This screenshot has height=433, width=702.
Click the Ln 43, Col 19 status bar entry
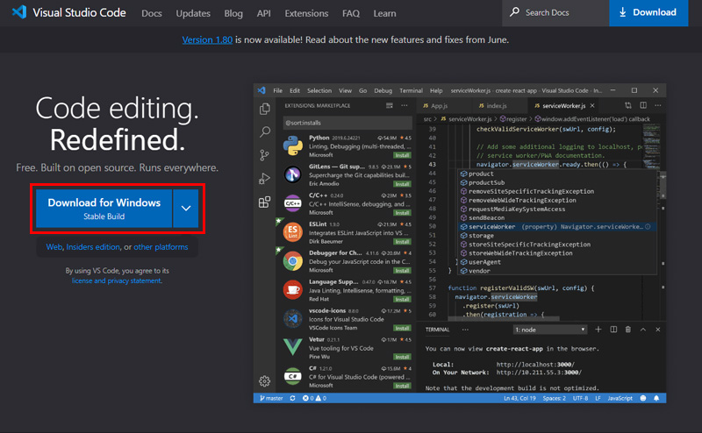(x=519, y=398)
